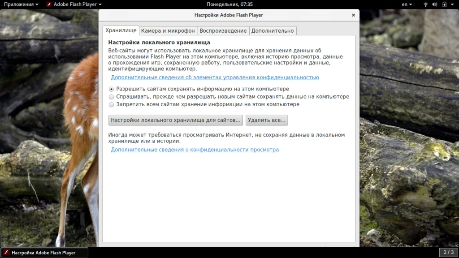Screen dimensions: 459x258
Task: Click the volume speaker icon
Action: tap(435, 4)
